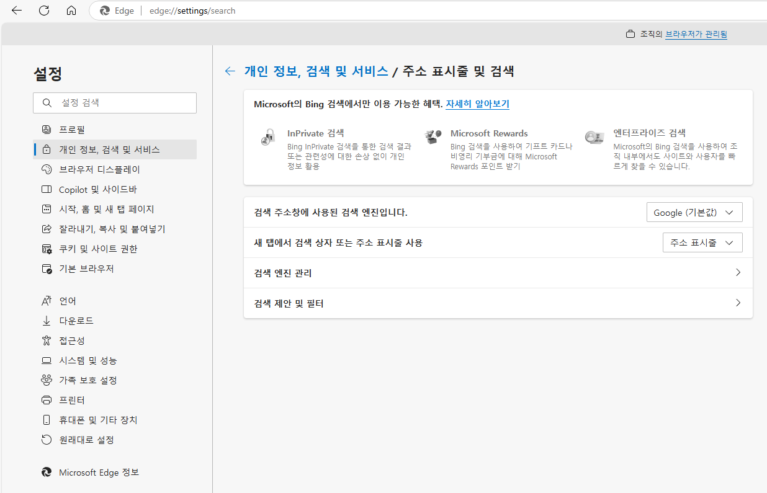Open home page via house icon
767x493 pixels.
tap(71, 11)
